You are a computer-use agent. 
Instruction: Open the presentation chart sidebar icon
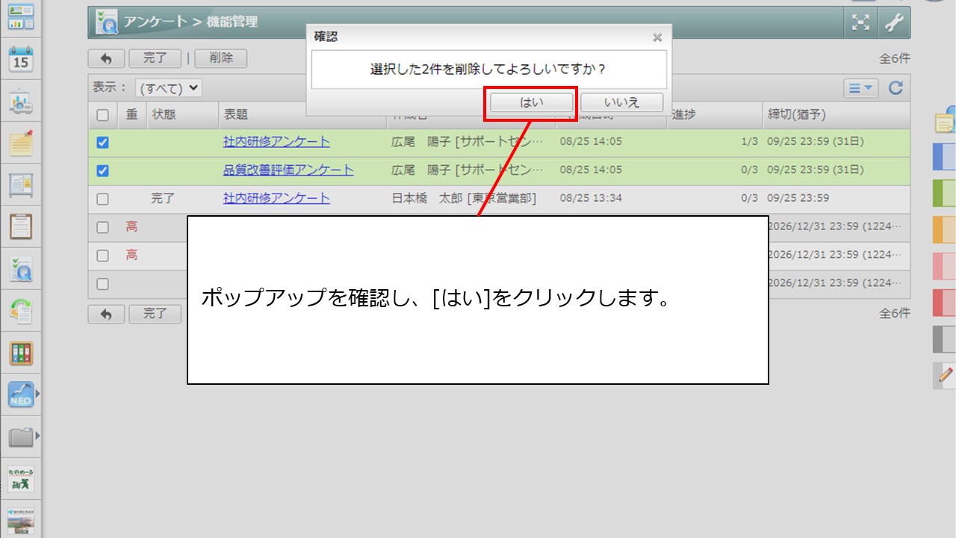21,102
